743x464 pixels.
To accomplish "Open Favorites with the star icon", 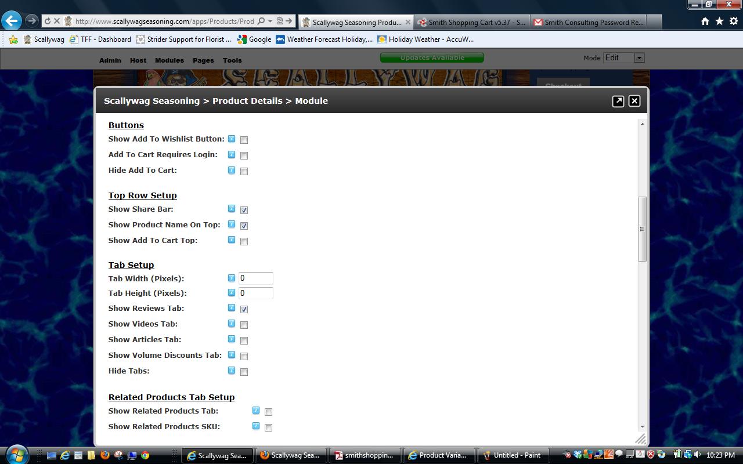I will [x=719, y=21].
